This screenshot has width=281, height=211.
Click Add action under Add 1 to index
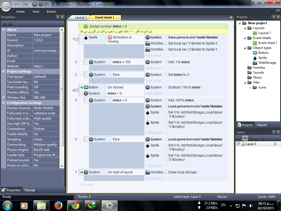pyautogui.click(x=154, y=68)
